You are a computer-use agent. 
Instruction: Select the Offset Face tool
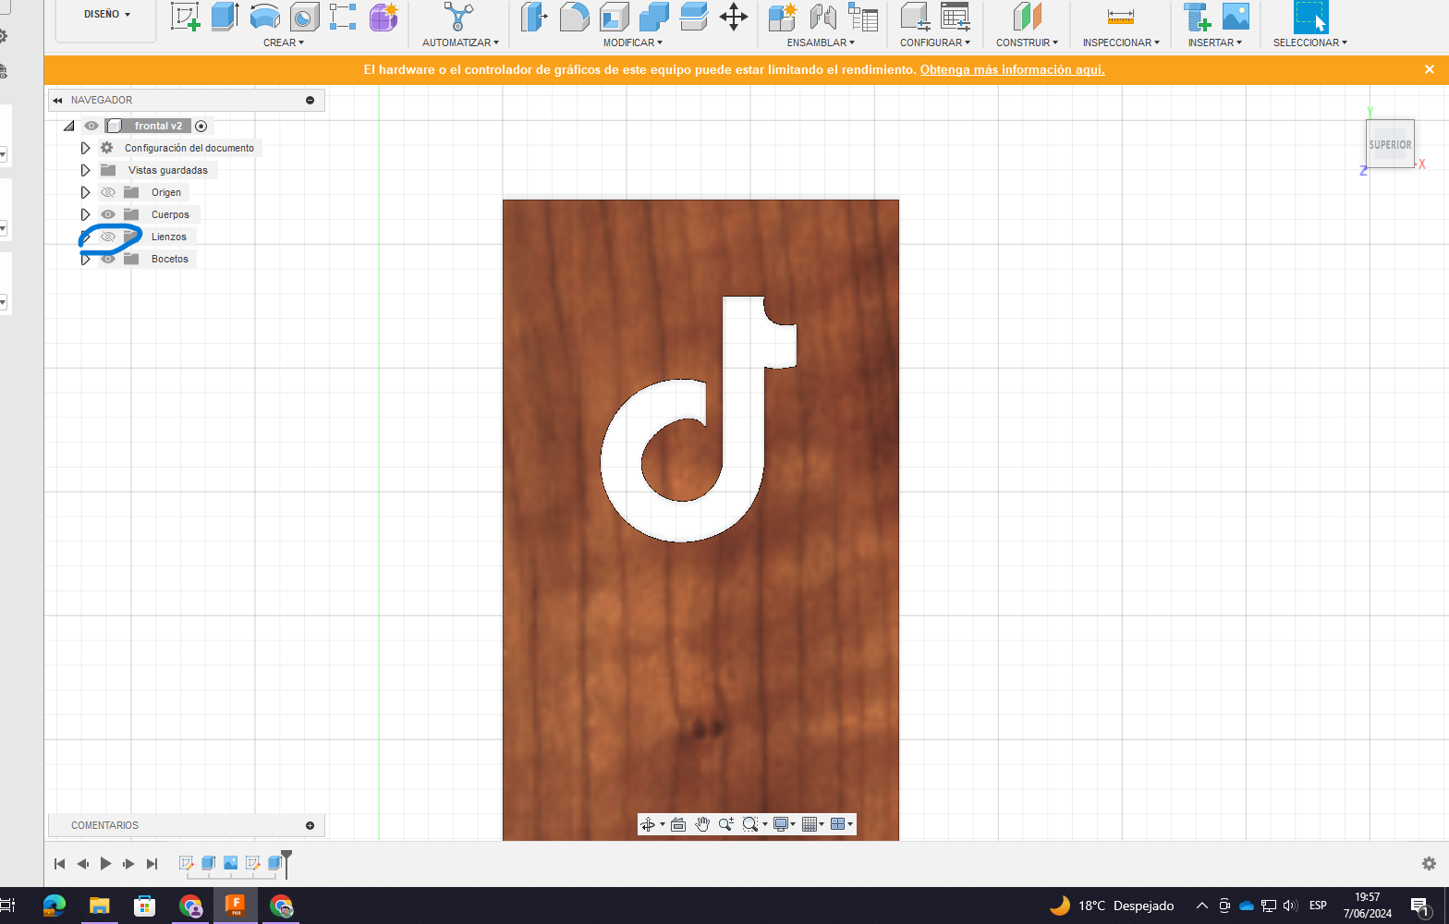tap(693, 17)
